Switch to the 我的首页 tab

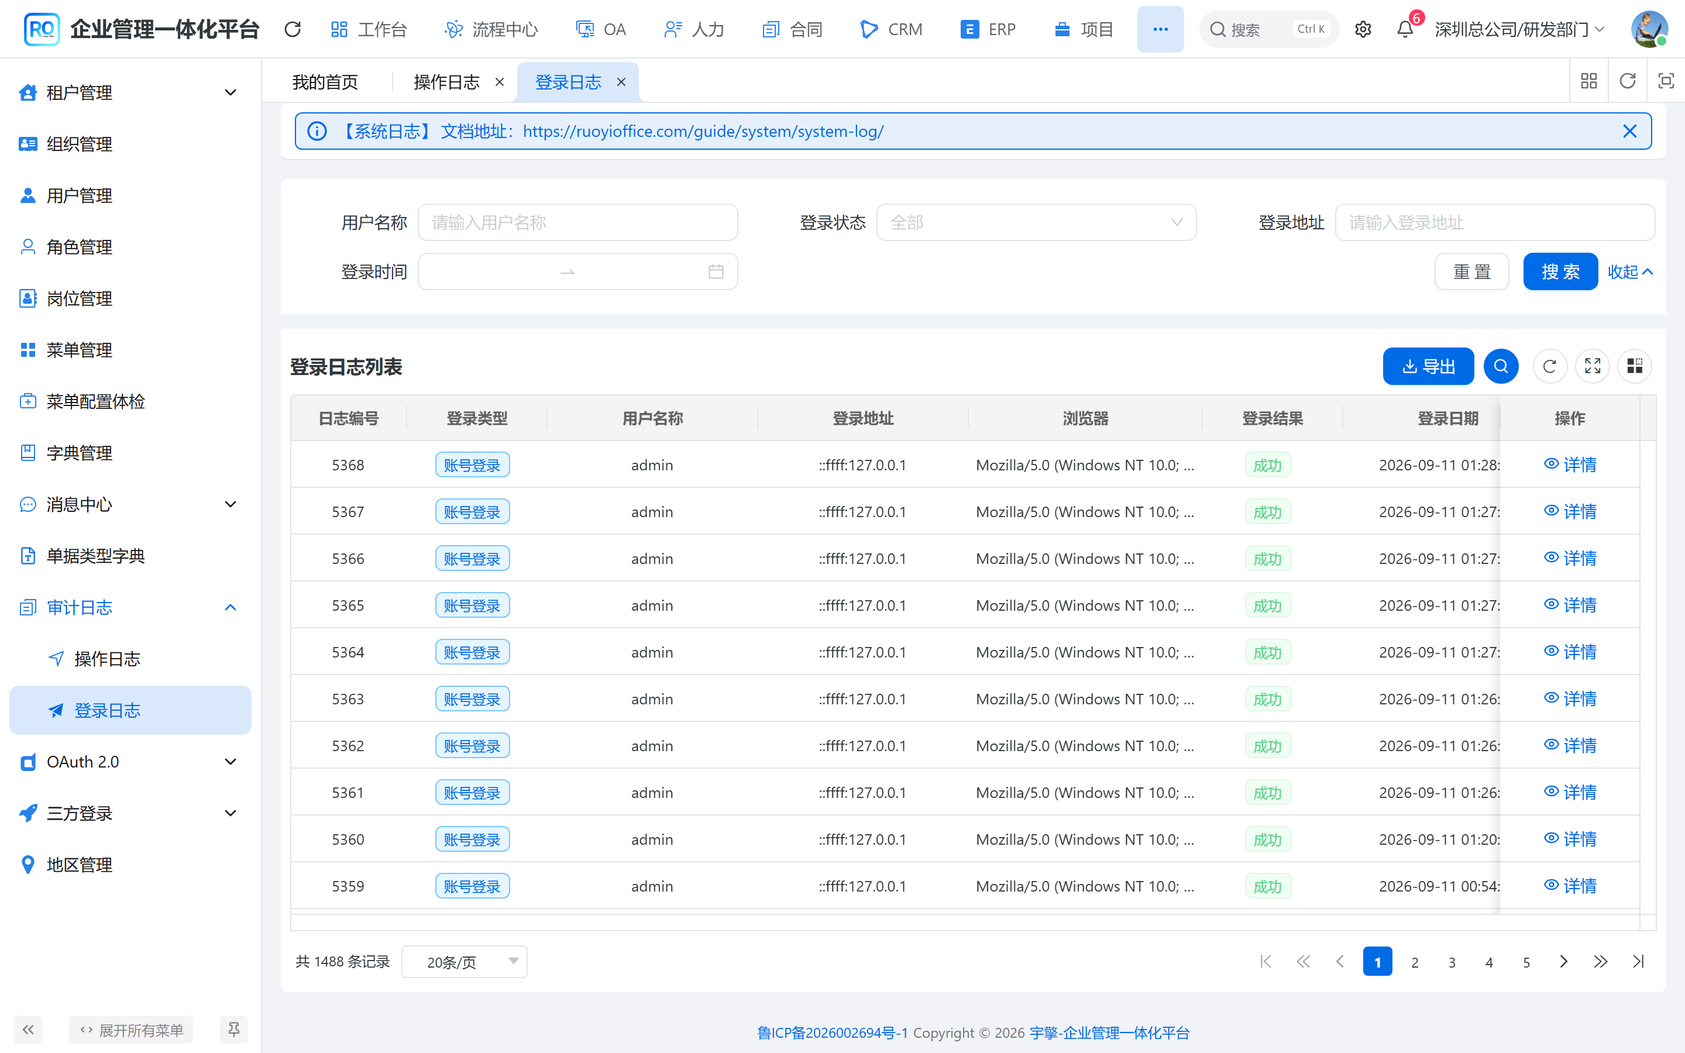pyautogui.click(x=325, y=82)
